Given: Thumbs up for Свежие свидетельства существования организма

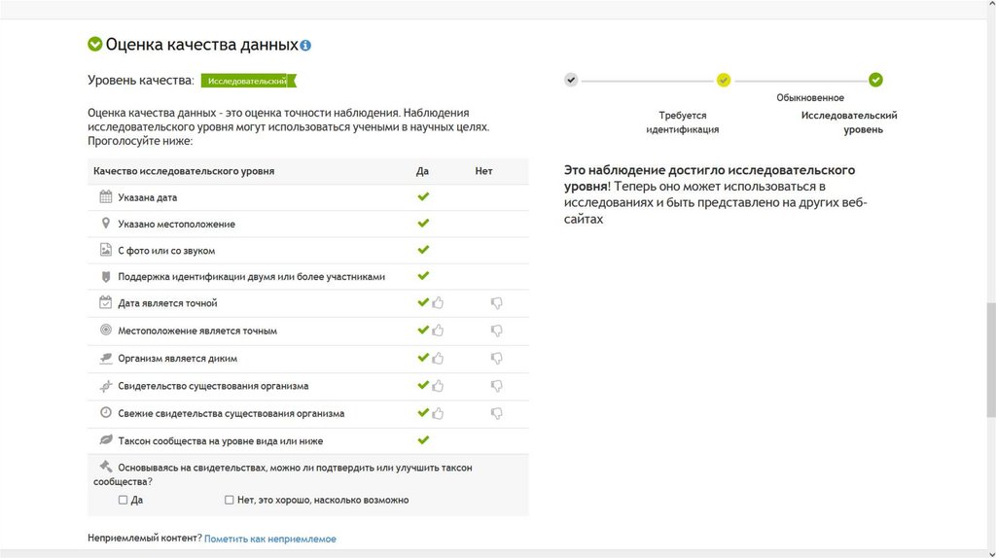Looking at the screenshot, I should (438, 413).
